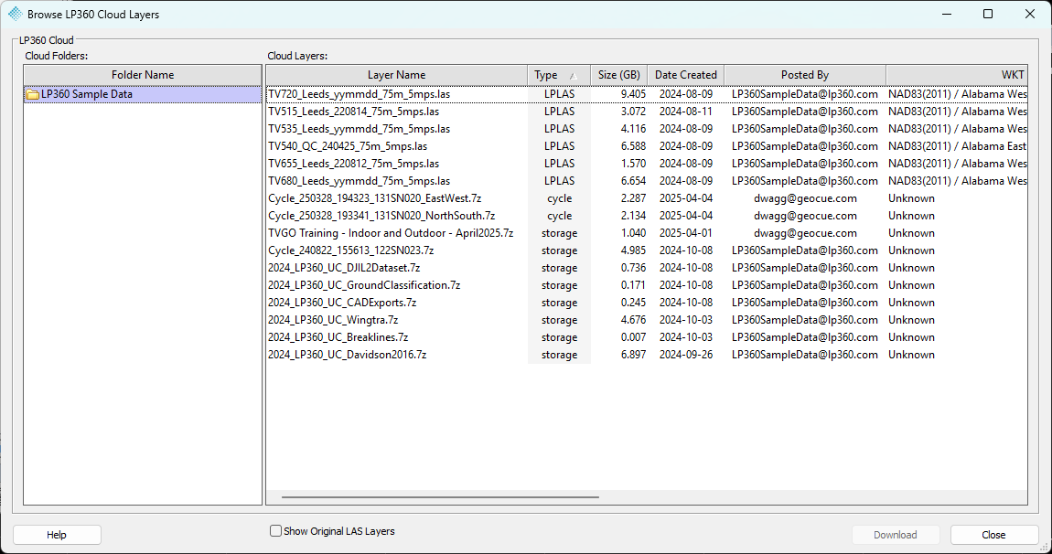The height and width of the screenshot is (554, 1052).
Task: Click size value 6.588
Action: tap(633, 147)
